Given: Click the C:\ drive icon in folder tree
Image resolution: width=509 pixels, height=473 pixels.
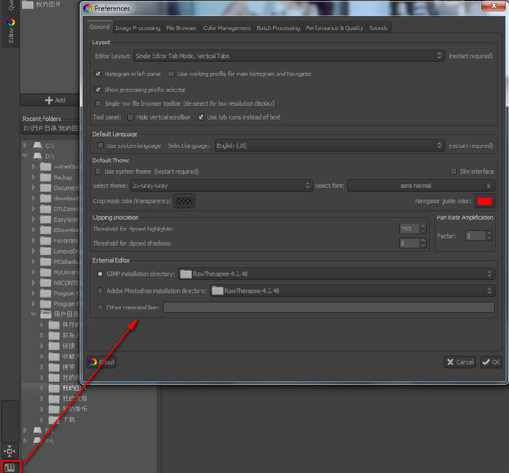Looking at the screenshot, I should 38,145.
